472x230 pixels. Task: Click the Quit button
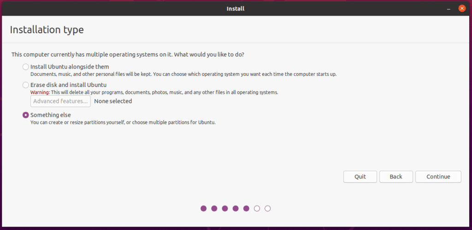[360, 177]
